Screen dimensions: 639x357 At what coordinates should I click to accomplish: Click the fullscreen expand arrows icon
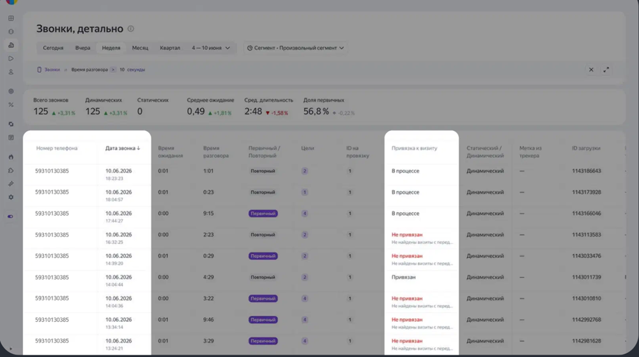[x=606, y=70]
